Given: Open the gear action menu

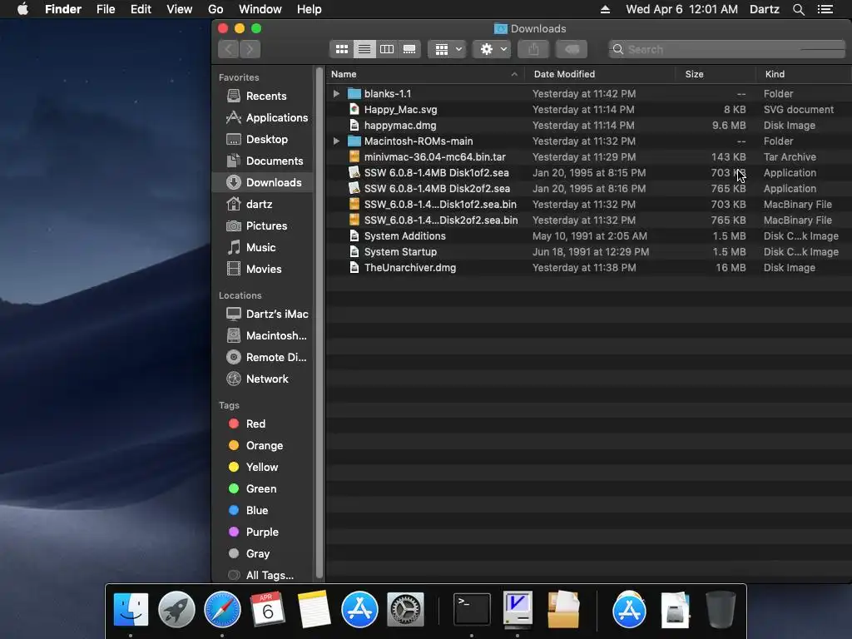Looking at the screenshot, I should pos(492,49).
